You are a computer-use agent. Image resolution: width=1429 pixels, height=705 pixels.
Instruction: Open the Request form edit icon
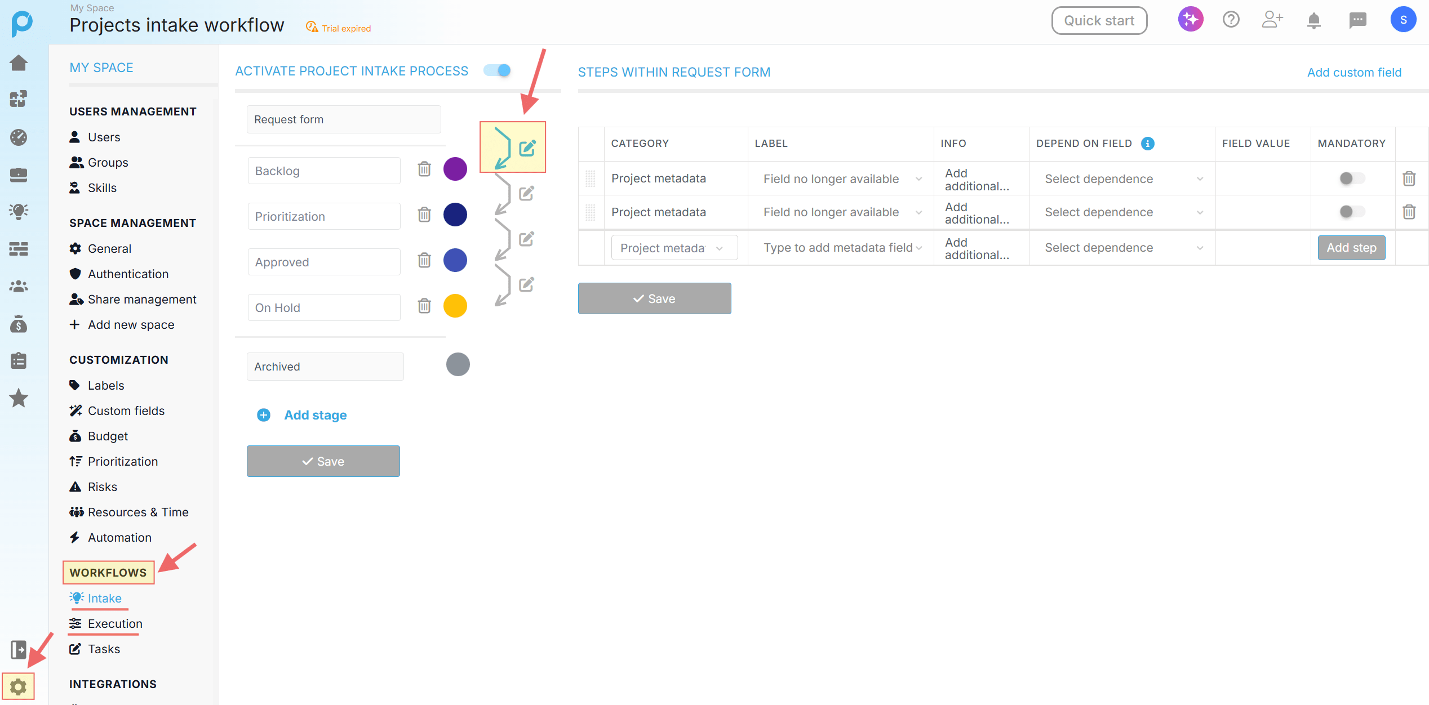(x=527, y=148)
